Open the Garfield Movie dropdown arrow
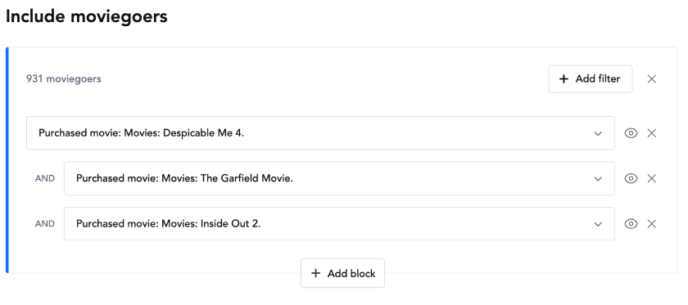 (598, 179)
